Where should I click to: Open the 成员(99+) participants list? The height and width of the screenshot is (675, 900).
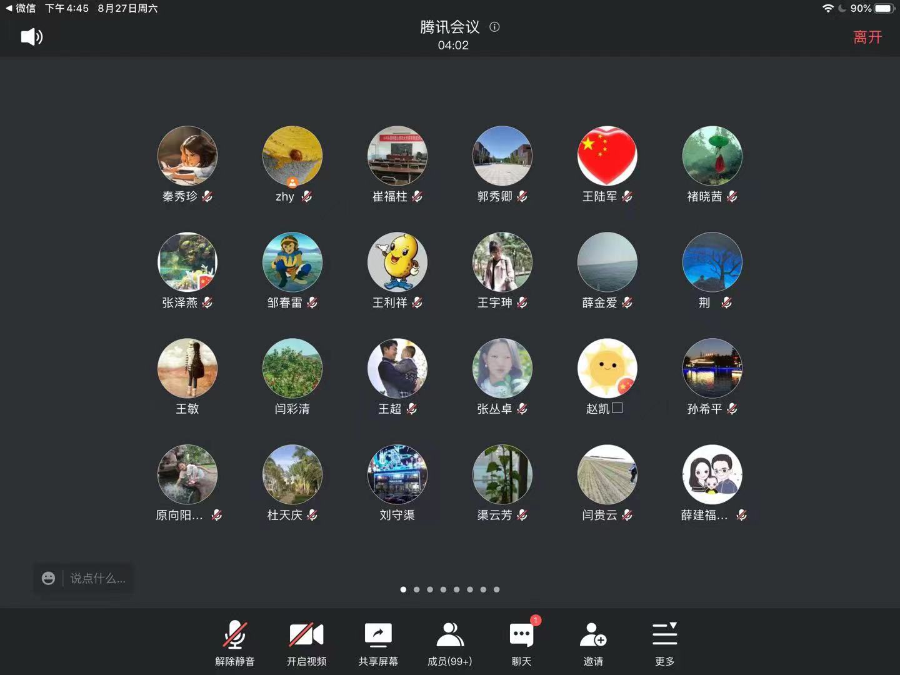tap(449, 643)
